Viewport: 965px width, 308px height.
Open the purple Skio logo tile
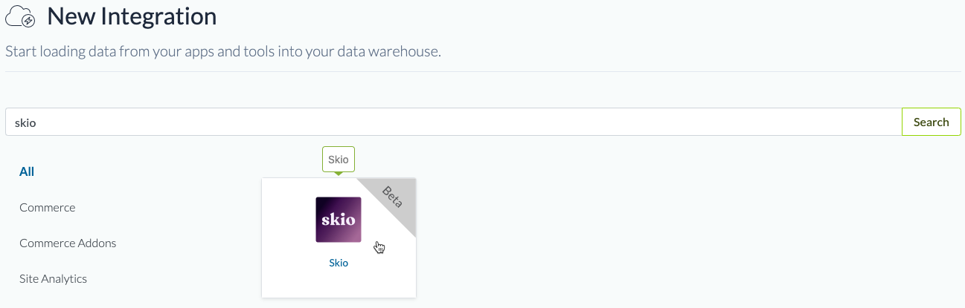[339, 220]
